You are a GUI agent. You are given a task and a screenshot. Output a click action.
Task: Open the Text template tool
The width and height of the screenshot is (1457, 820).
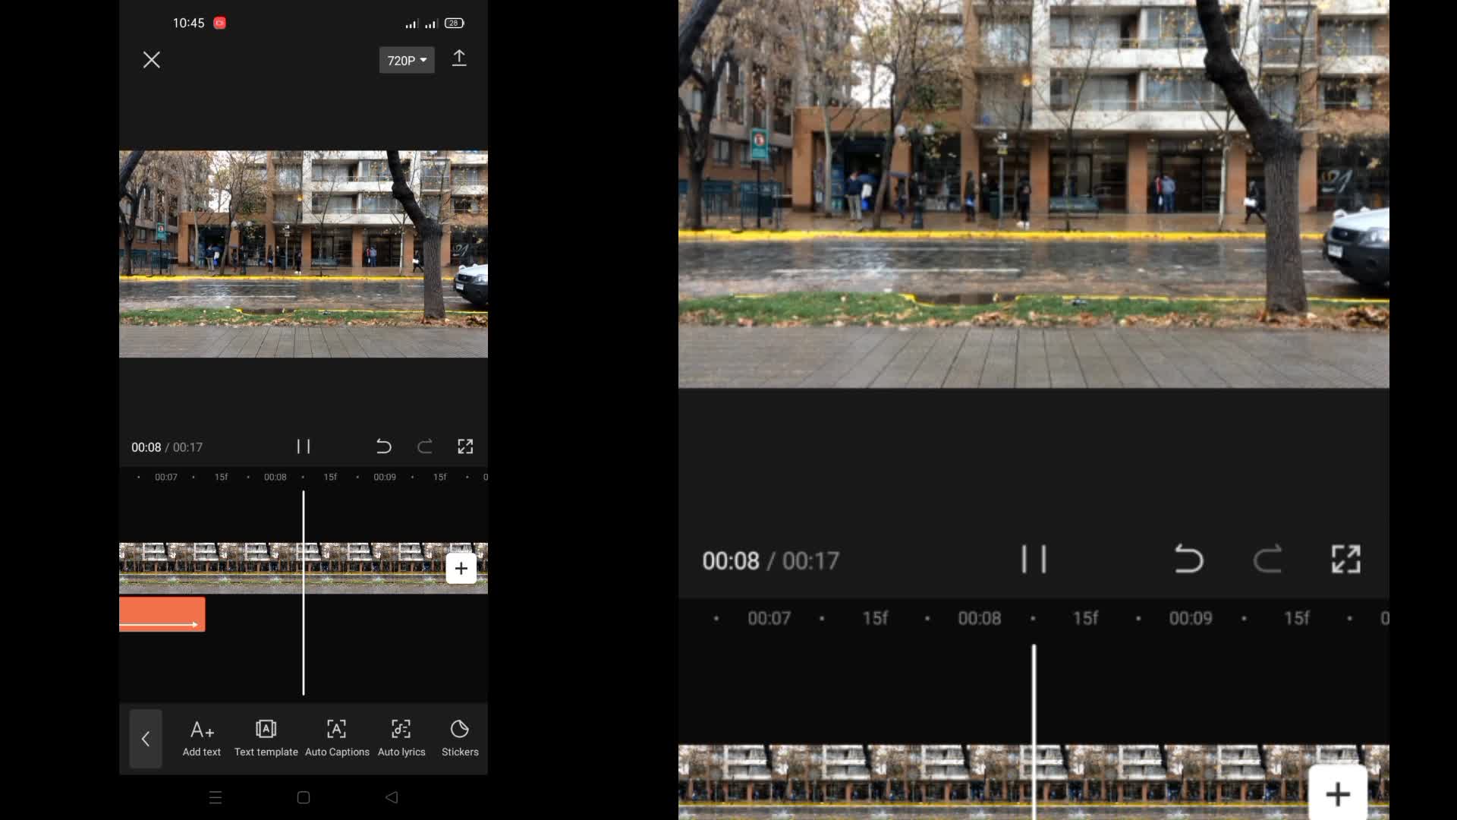point(266,738)
